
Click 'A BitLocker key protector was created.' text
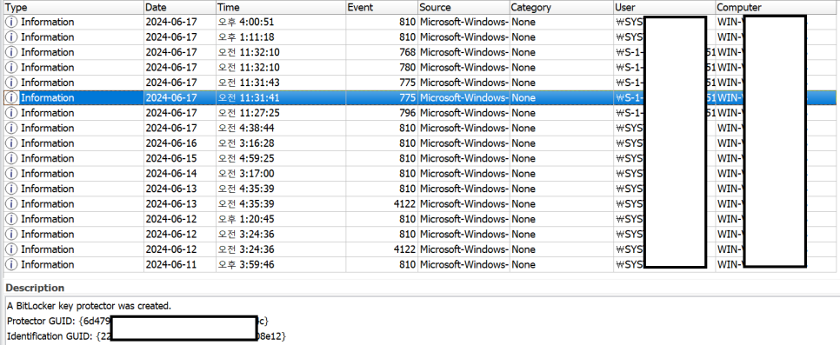click(90, 306)
